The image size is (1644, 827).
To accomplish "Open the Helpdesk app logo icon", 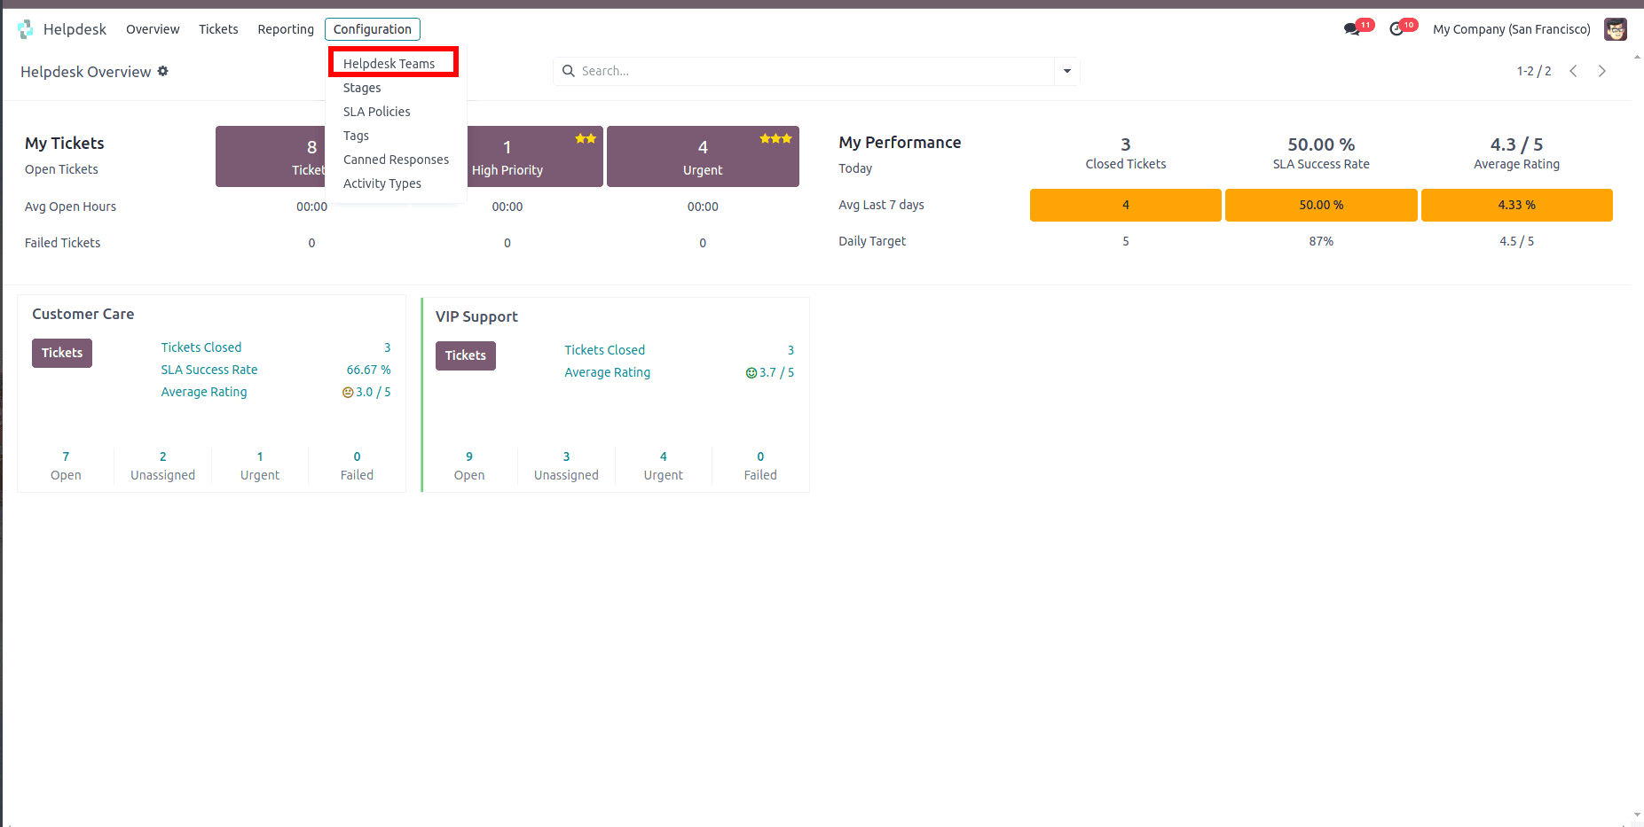I will [x=25, y=28].
